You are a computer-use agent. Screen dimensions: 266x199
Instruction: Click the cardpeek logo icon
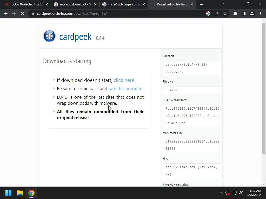click(49, 36)
